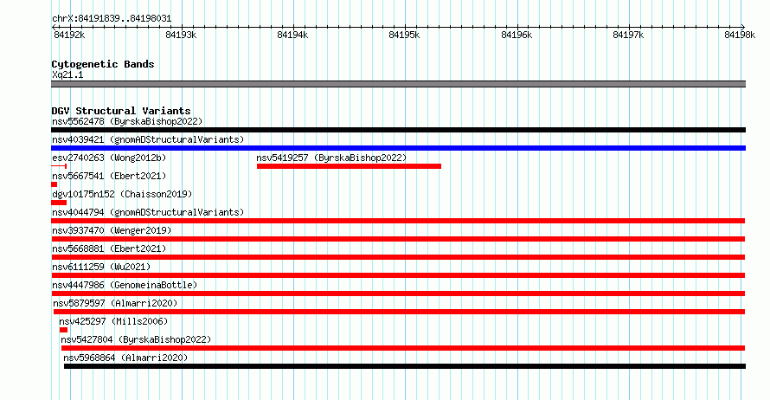770x400 pixels.
Task: Select the black nsv5968864 variant bar
Action: coord(405,366)
